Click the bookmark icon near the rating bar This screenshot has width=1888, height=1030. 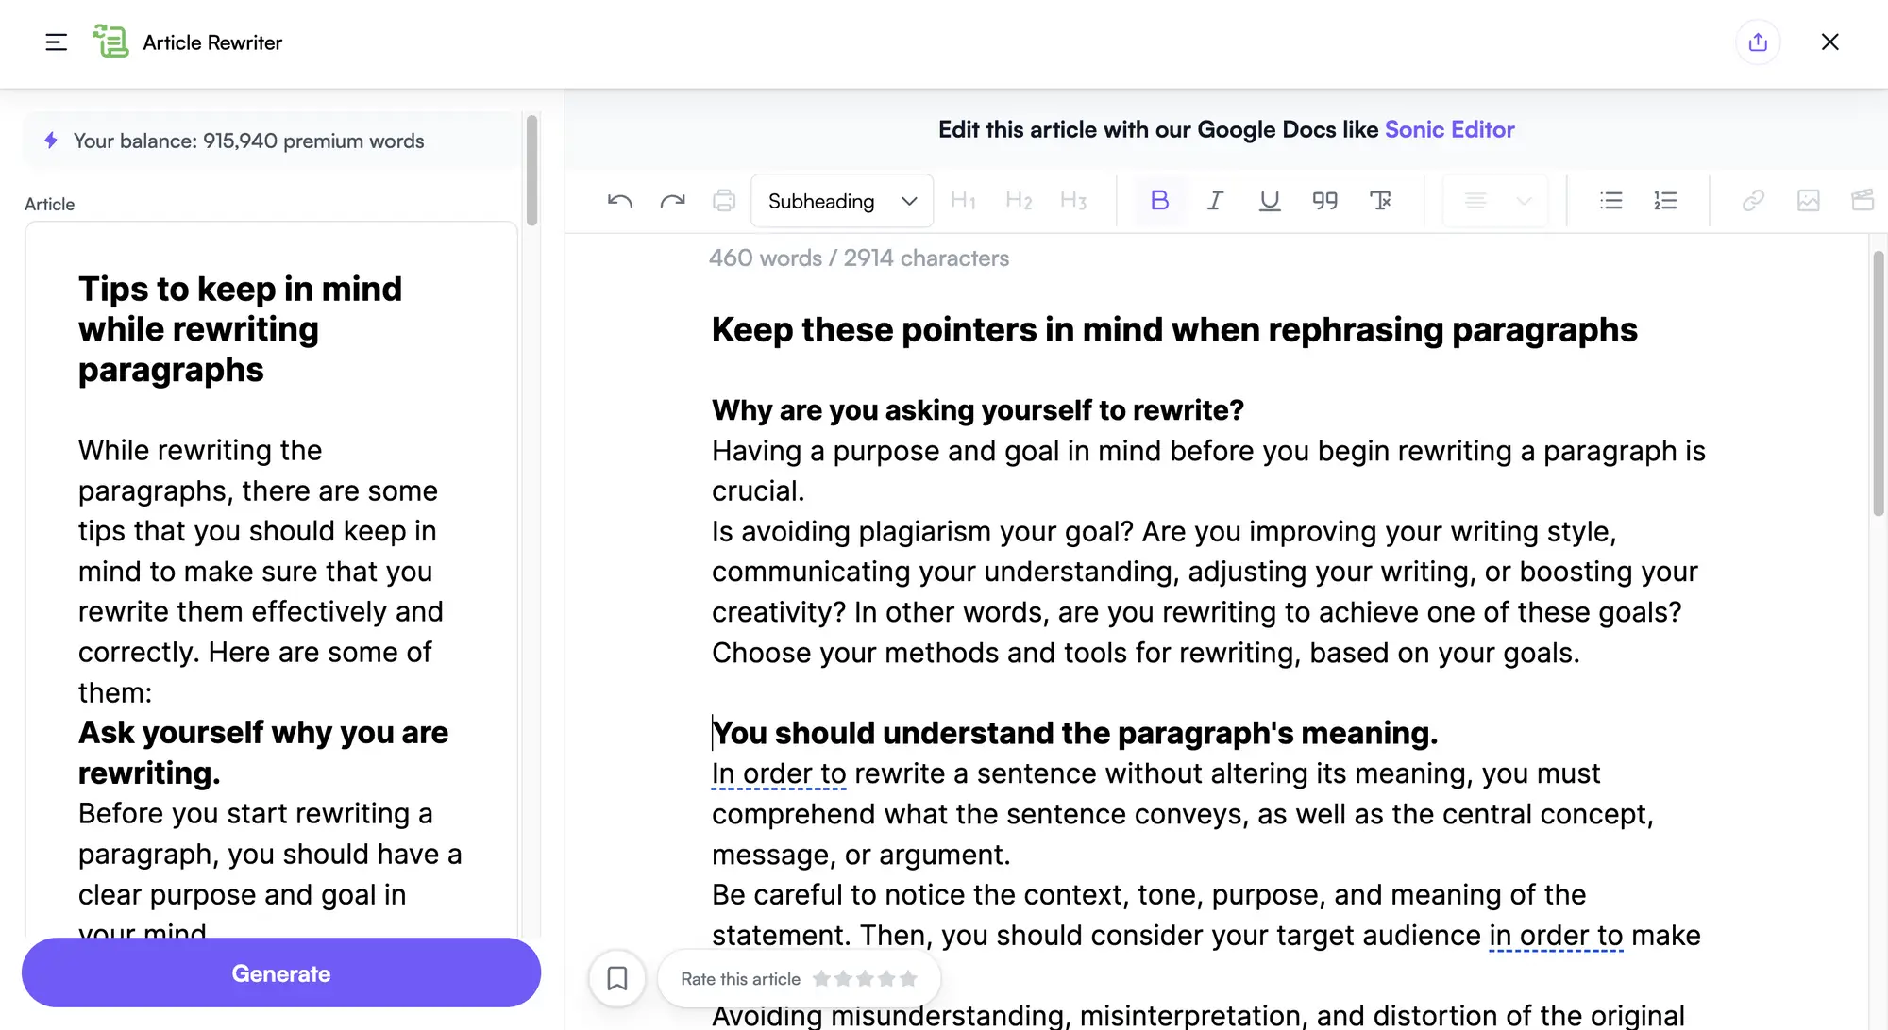(x=617, y=978)
